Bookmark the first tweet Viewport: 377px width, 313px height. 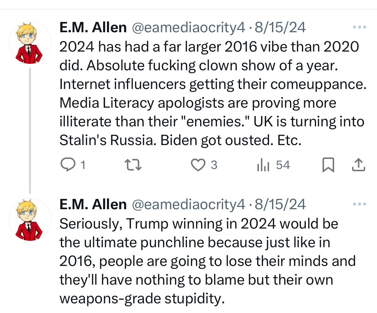click(328, 165)
